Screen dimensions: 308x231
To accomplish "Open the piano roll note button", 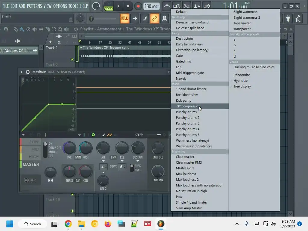I will point(145,19).
